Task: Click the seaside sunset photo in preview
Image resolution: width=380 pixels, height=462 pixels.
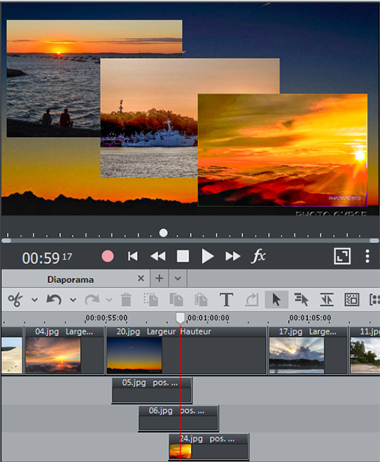Action: click(x=53, y=78)
